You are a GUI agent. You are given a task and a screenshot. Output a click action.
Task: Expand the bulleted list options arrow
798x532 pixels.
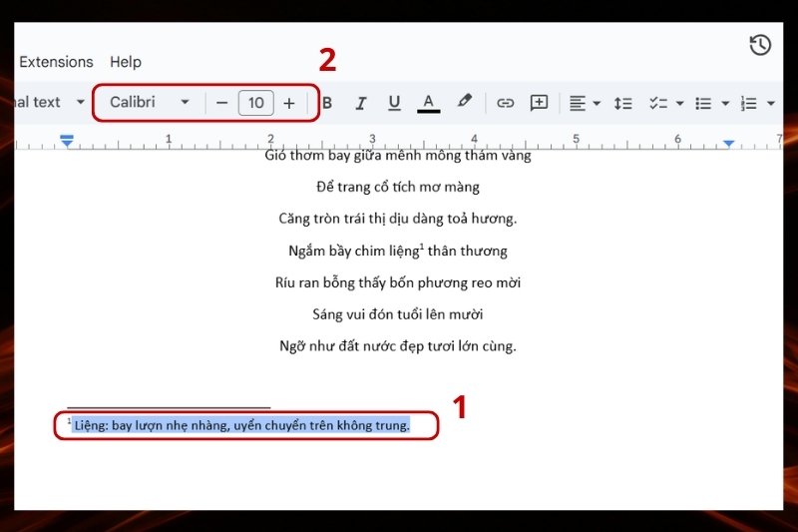[x=725, y=104]
